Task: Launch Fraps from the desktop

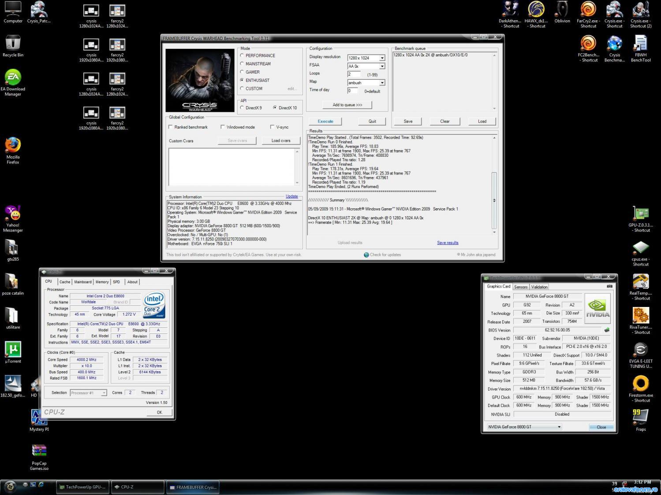Action: (641, 420)
